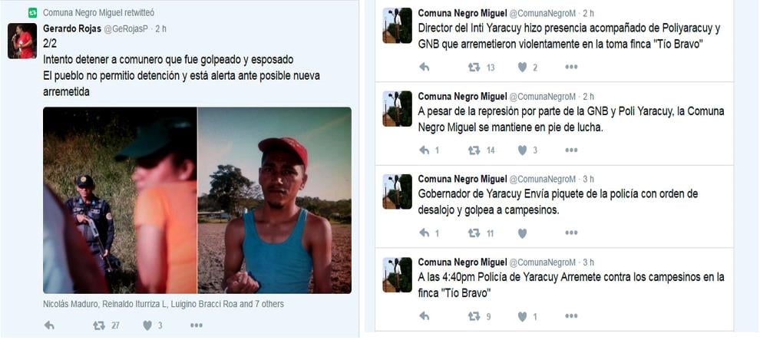Retweet the A pesar de la represión tweet
The height and width of the screenshot is (340, 760).
click(474, 150)
